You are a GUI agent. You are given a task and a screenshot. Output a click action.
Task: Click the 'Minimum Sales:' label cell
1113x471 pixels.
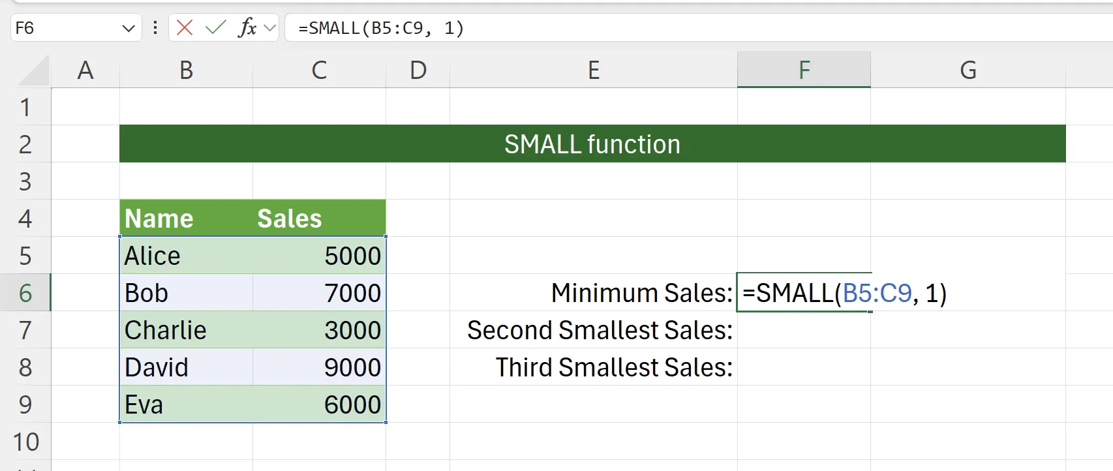tap(594, 293)
